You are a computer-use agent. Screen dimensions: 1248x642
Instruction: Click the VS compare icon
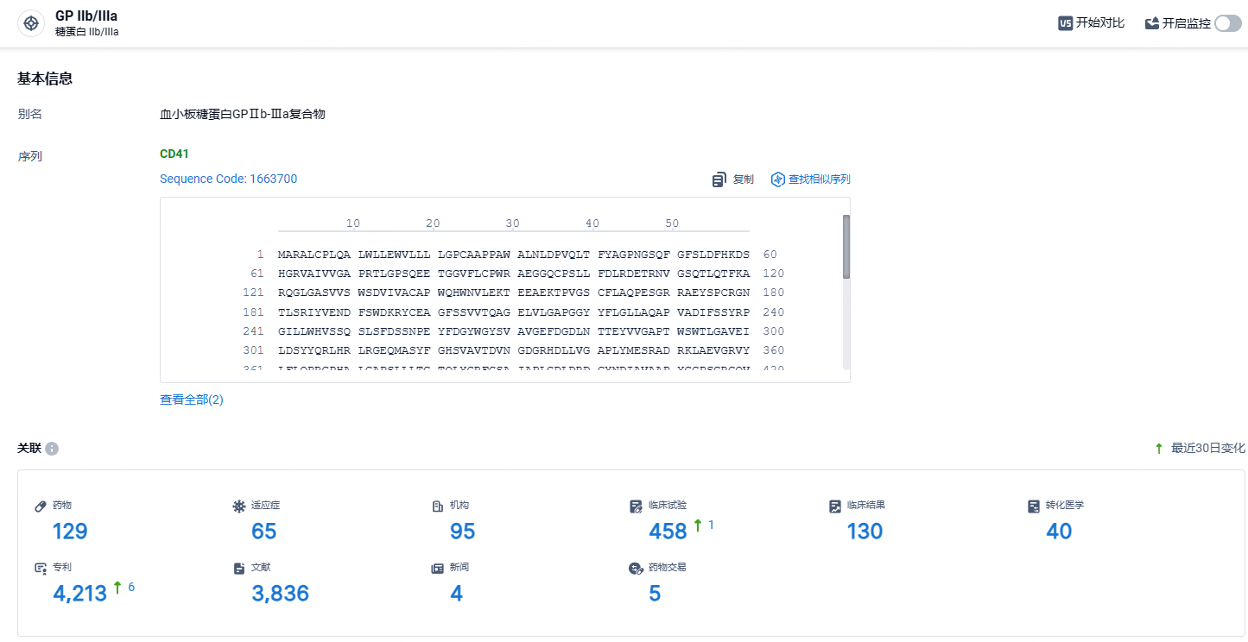(1065, 23)
